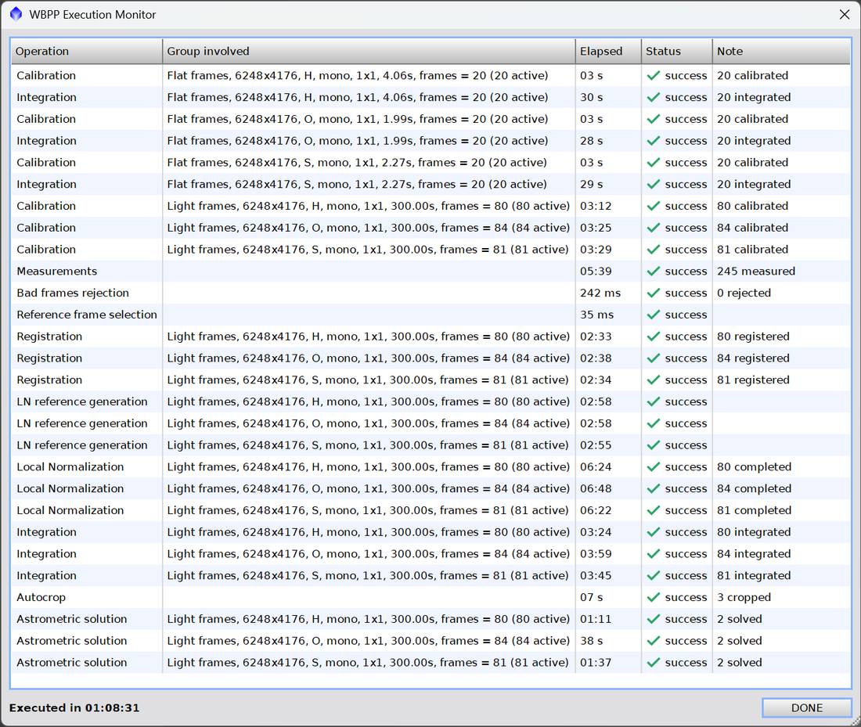The image size is (861, 727).
Task: Select the Reference frame selection row
Action: coord(430,315)
